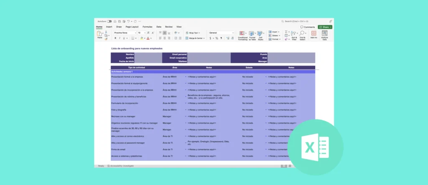
Task: Open the Proxima Nova font dropdown
Action: (x=125, y=33)
